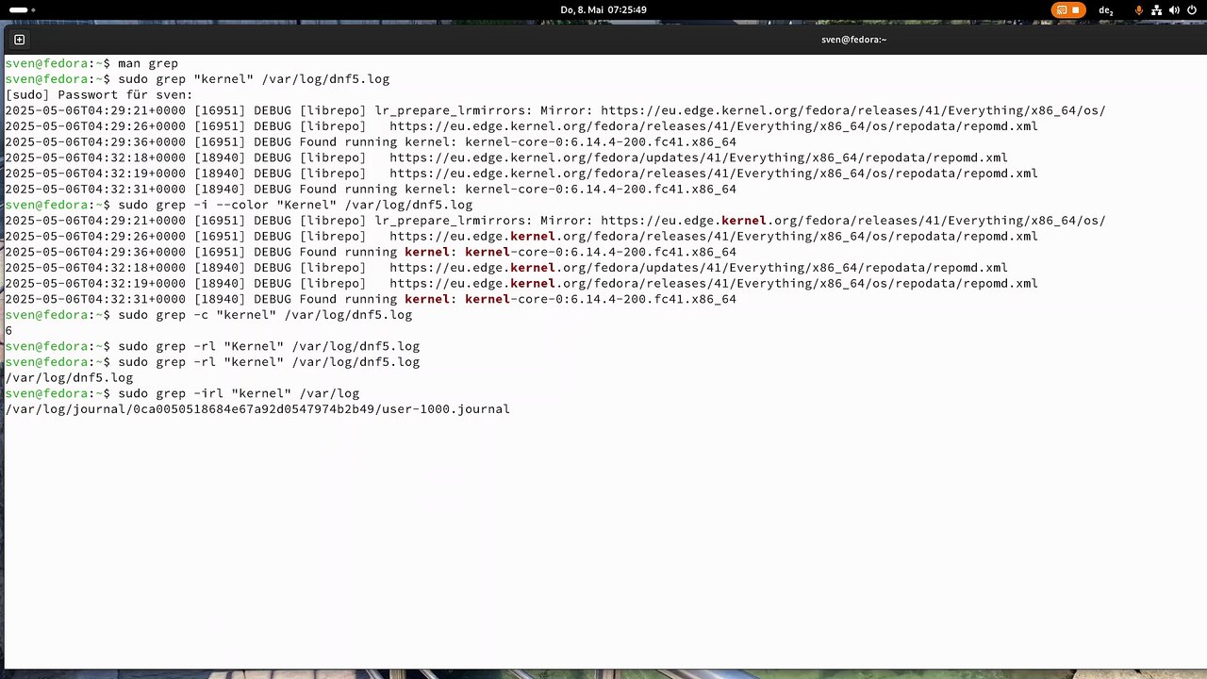Open the power menu icon
The image size is (1207, 679).
pos(1192,10)
